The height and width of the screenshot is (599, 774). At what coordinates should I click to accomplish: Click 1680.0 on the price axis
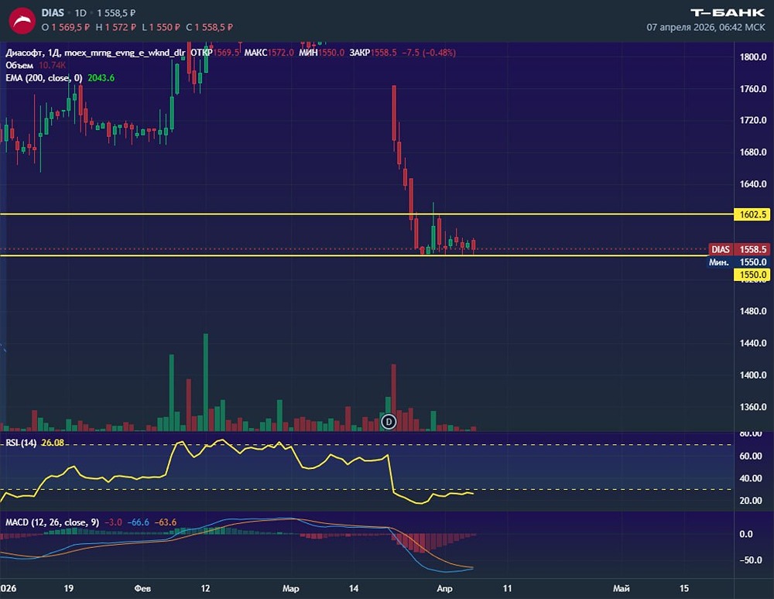[753, 152]
